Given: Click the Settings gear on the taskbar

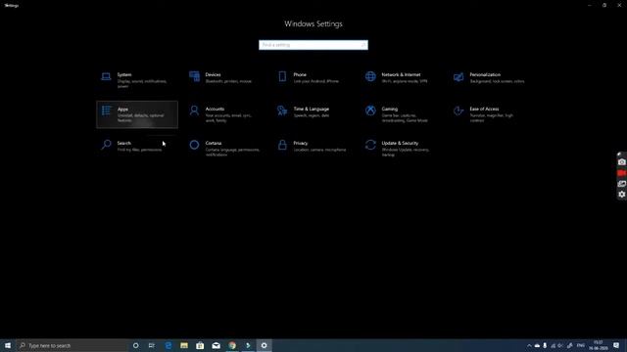Looking at the screenshot, I should (x=264, y=345).
